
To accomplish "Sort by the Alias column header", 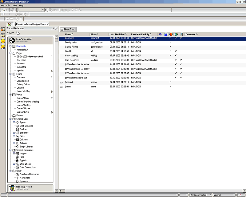I will coord(94,34).
